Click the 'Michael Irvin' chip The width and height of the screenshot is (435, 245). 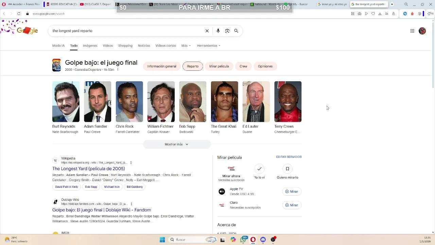(x=112, y=187)
